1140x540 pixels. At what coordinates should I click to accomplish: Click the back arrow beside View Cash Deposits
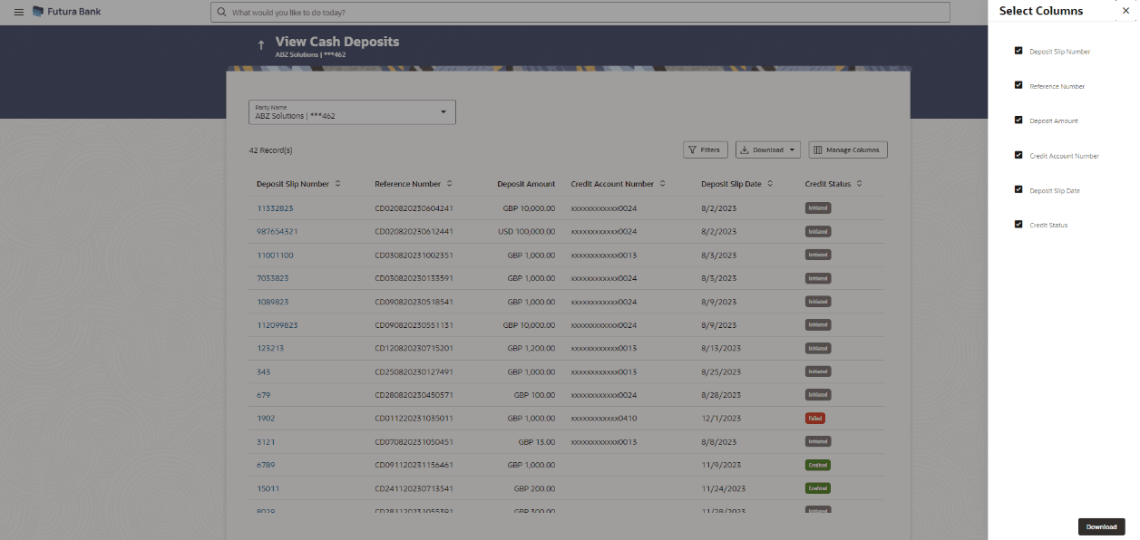[x=261, y=45]
